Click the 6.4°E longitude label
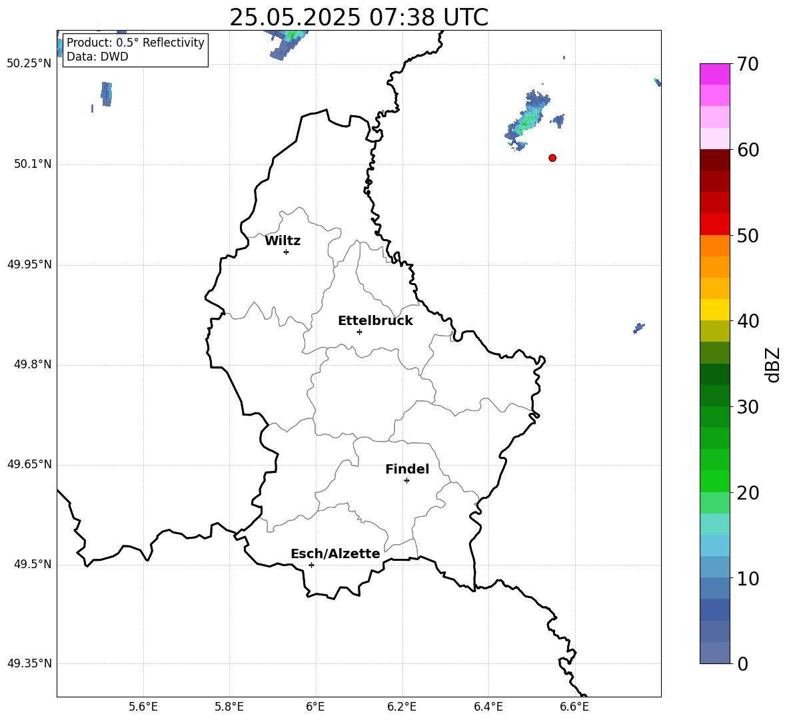The width and height of the screenshot is (789, 720). coord(488,707)
